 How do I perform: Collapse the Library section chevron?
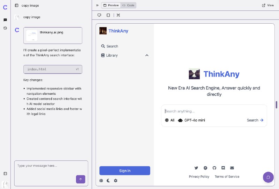click(x=147, y=55)
